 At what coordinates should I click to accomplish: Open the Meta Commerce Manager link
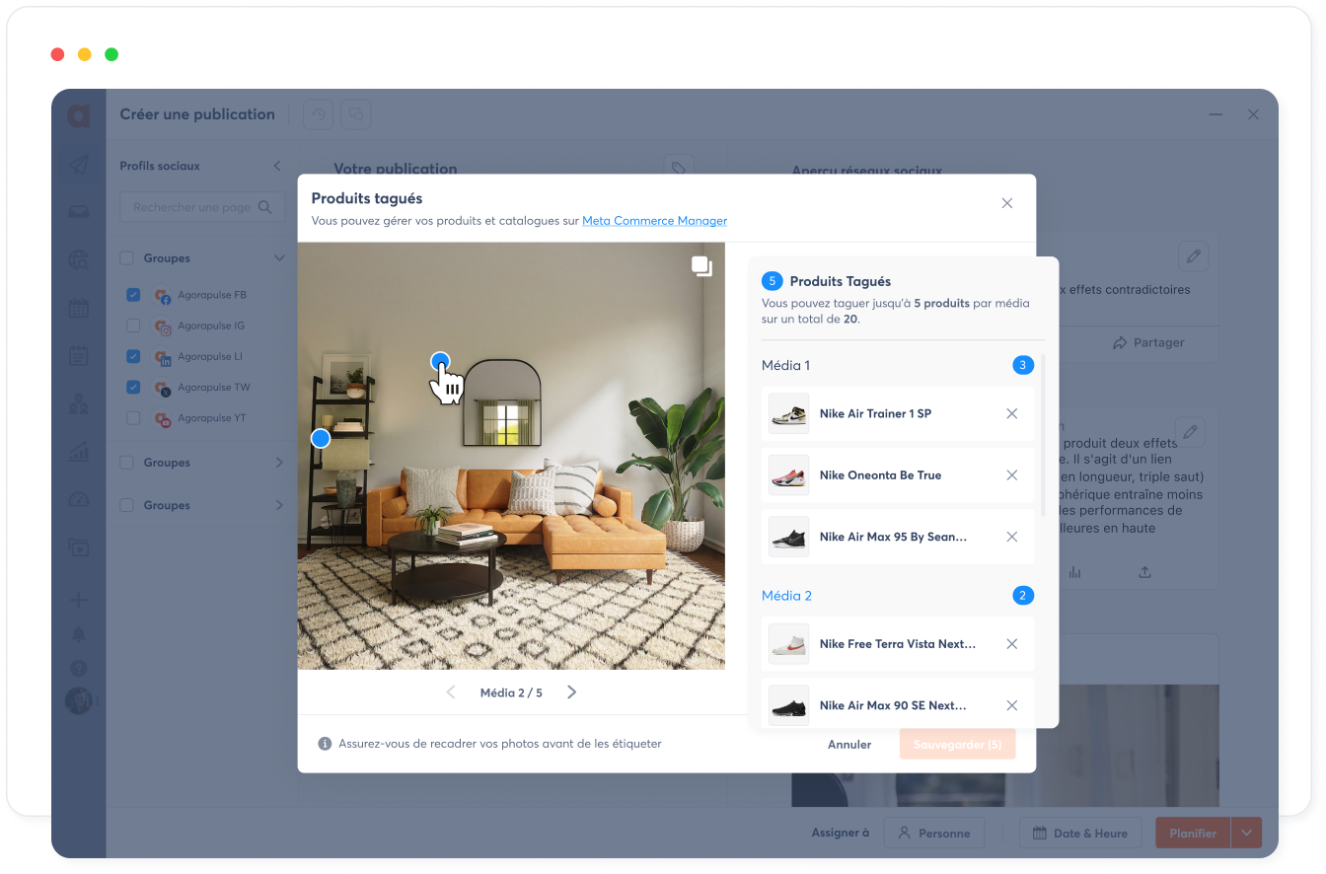point(654,221)
